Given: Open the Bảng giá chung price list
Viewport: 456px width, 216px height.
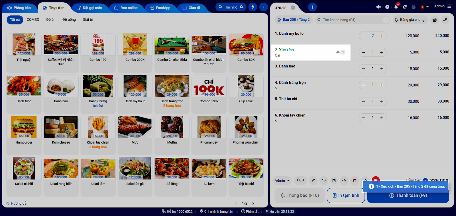Looking at the screenshot, I should tap(410, 20).
